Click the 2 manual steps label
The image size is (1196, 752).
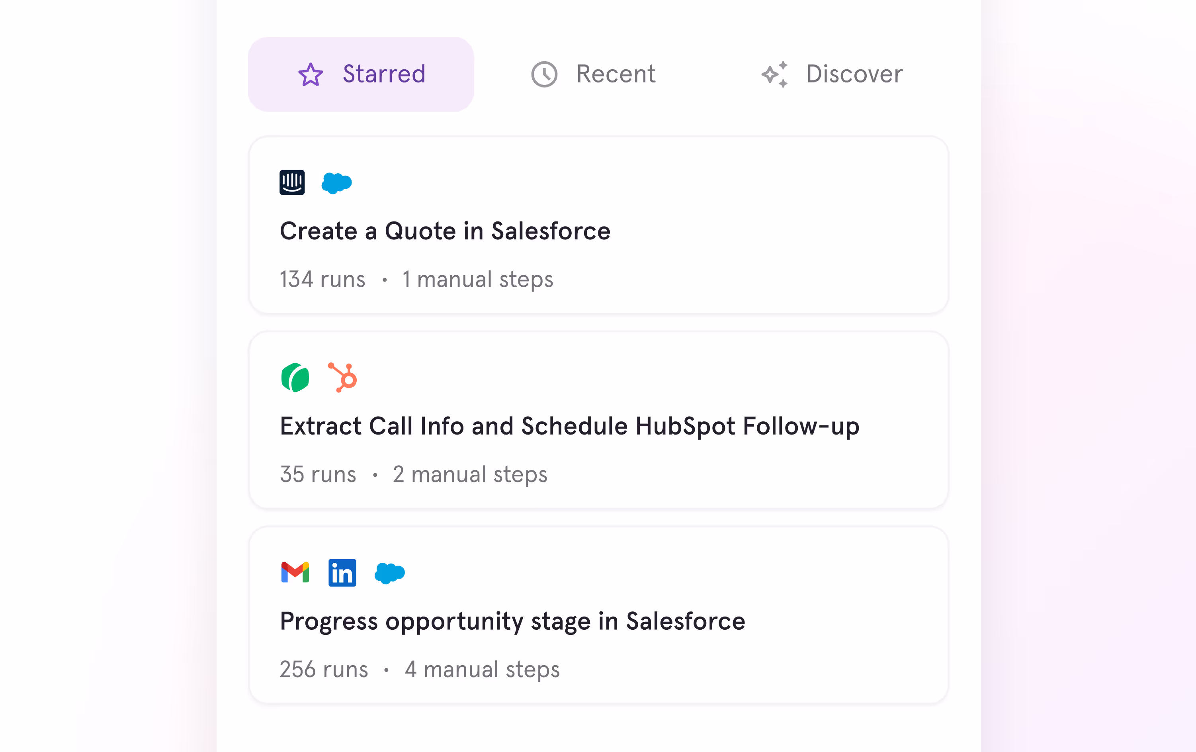pos(470,475)
